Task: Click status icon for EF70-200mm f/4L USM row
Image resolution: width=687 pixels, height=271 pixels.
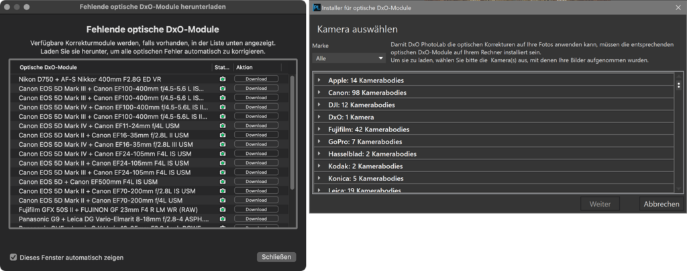Action: [x=223, y=200]
